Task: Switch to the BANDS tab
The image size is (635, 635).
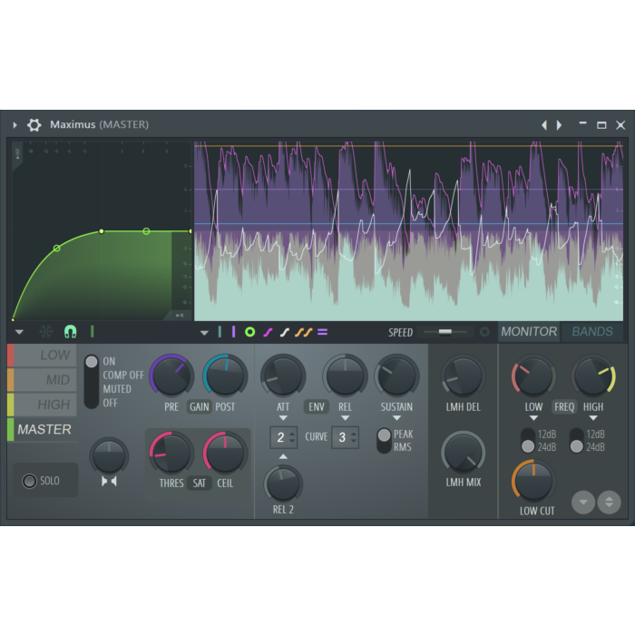Action: click(592, 332)
